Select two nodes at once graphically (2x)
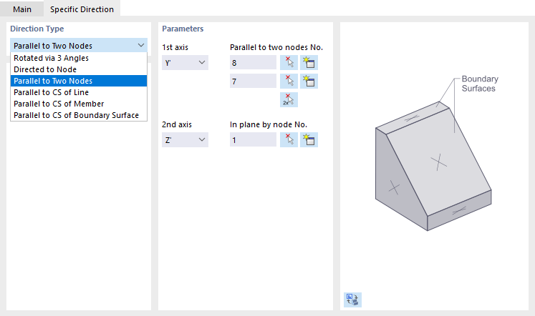This screenshot has width=535, height=316. pyautogui.click(x=289, y=99)
